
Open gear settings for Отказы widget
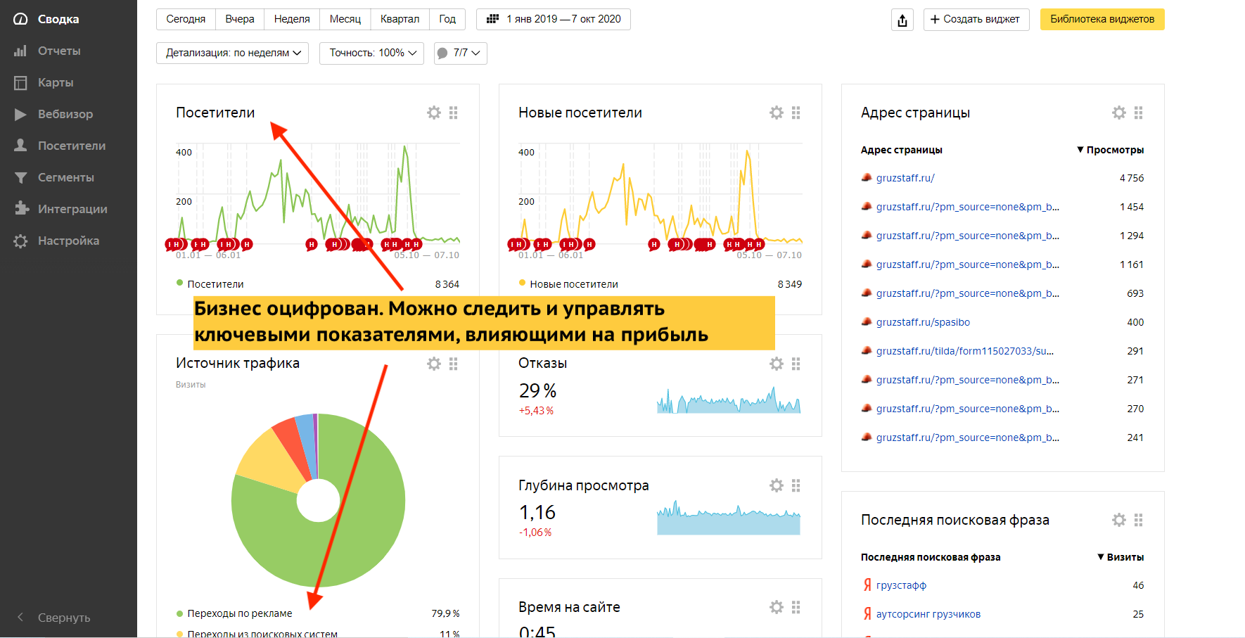click(777, 364)
